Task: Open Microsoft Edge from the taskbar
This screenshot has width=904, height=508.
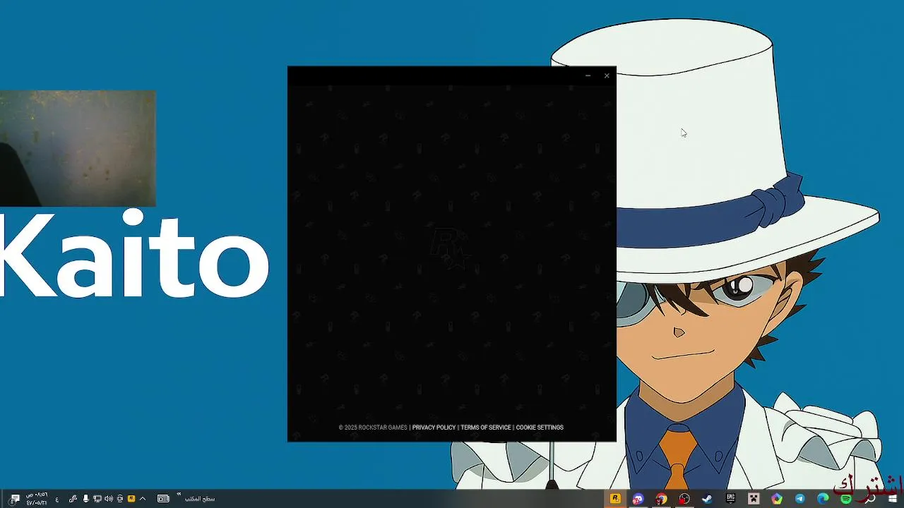Action: (823, 499)
